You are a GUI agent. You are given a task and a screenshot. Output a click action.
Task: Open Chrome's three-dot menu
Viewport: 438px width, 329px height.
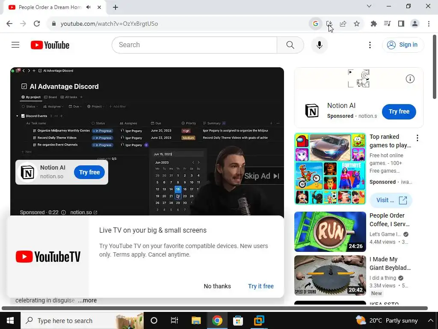point(429,24)
